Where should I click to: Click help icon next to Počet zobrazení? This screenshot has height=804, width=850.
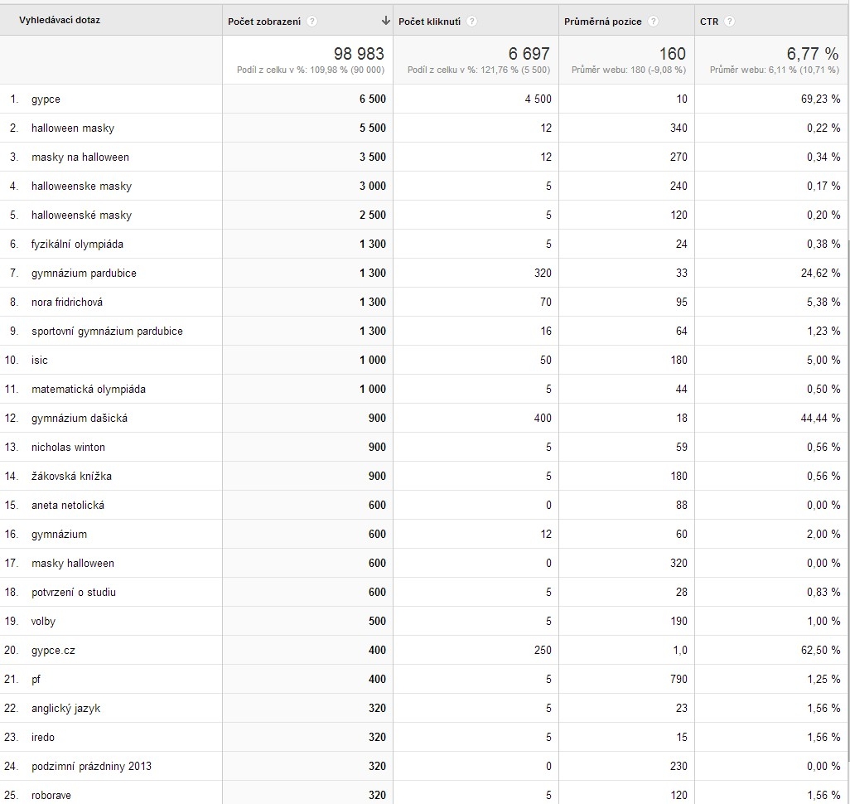(x=312, y=22)
